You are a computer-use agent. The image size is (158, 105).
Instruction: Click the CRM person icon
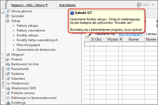tap(139, 5)
